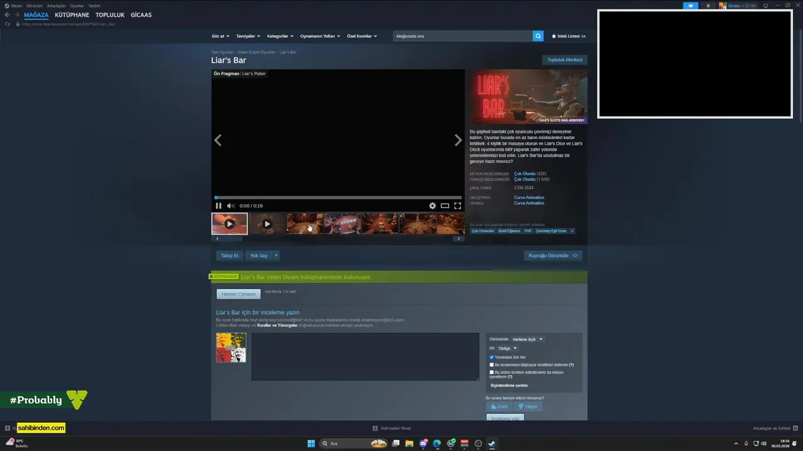This screenshot has width=803, height=451.
Task: Show previous media with left arrow
Action: [x=218, y=140]
